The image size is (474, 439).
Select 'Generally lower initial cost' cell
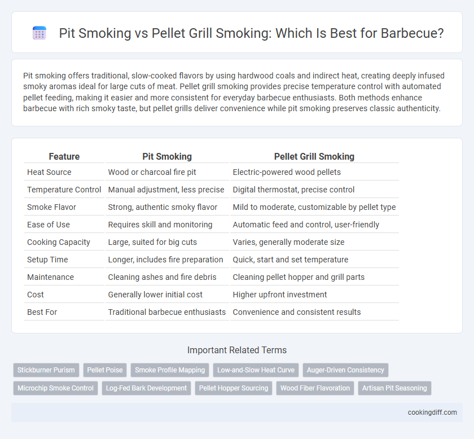tap(167, 295)
